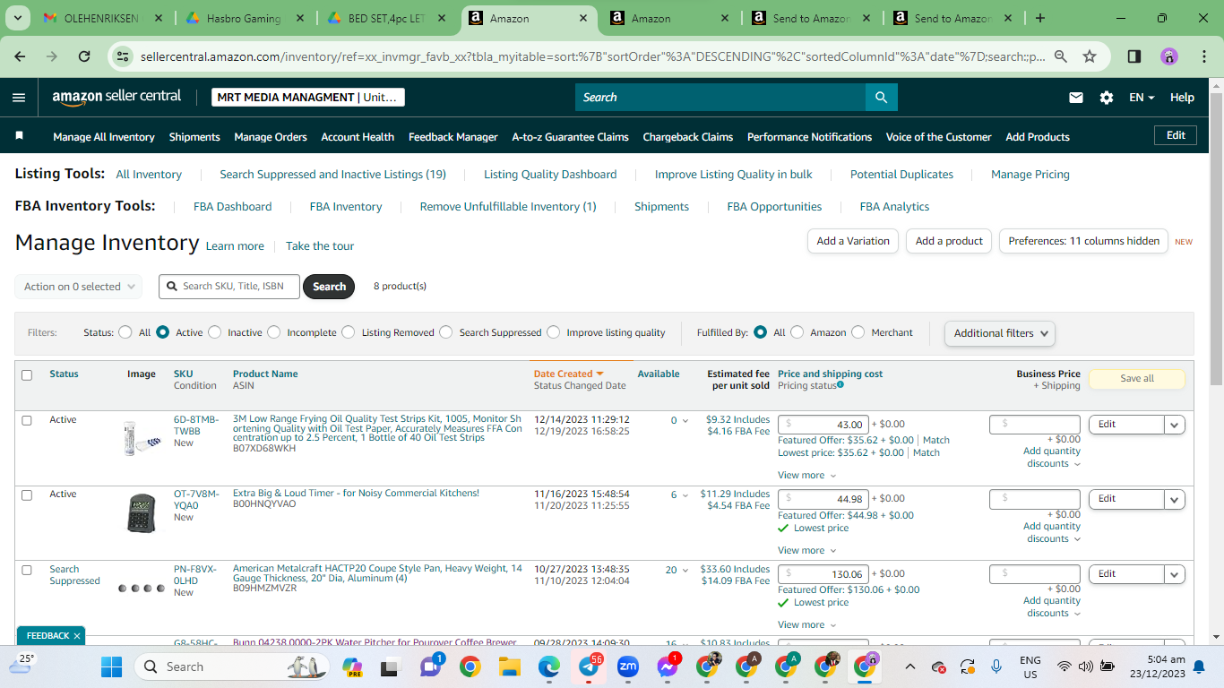Launch Microsoft Edge from the taskbar
Viewport: 1224px width, 688px height.
click(549, 666)
